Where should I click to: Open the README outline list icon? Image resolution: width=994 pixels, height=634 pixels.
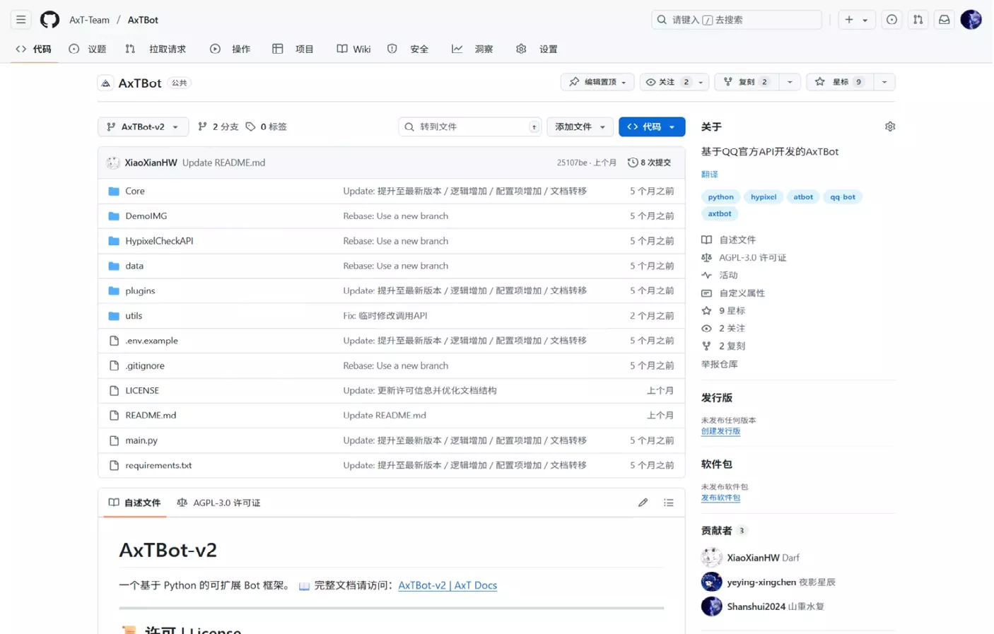pos(668,503)
